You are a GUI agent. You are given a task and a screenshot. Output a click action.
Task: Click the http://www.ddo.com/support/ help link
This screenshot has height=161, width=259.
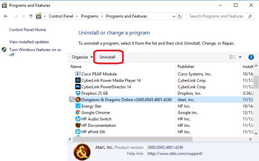pyautogui.click(x=175, y=154)
